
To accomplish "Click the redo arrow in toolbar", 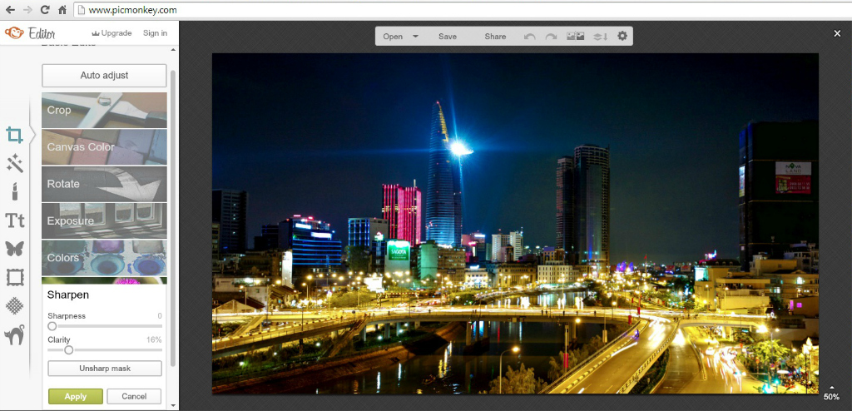I will click(551, 37).
